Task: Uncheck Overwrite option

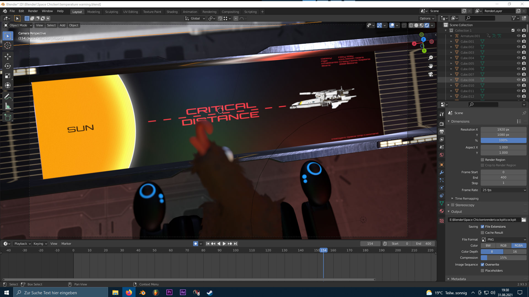Action: click(x=482, y=265)
